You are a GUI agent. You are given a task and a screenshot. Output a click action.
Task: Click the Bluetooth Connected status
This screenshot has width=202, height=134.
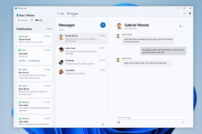click(23, 20)
